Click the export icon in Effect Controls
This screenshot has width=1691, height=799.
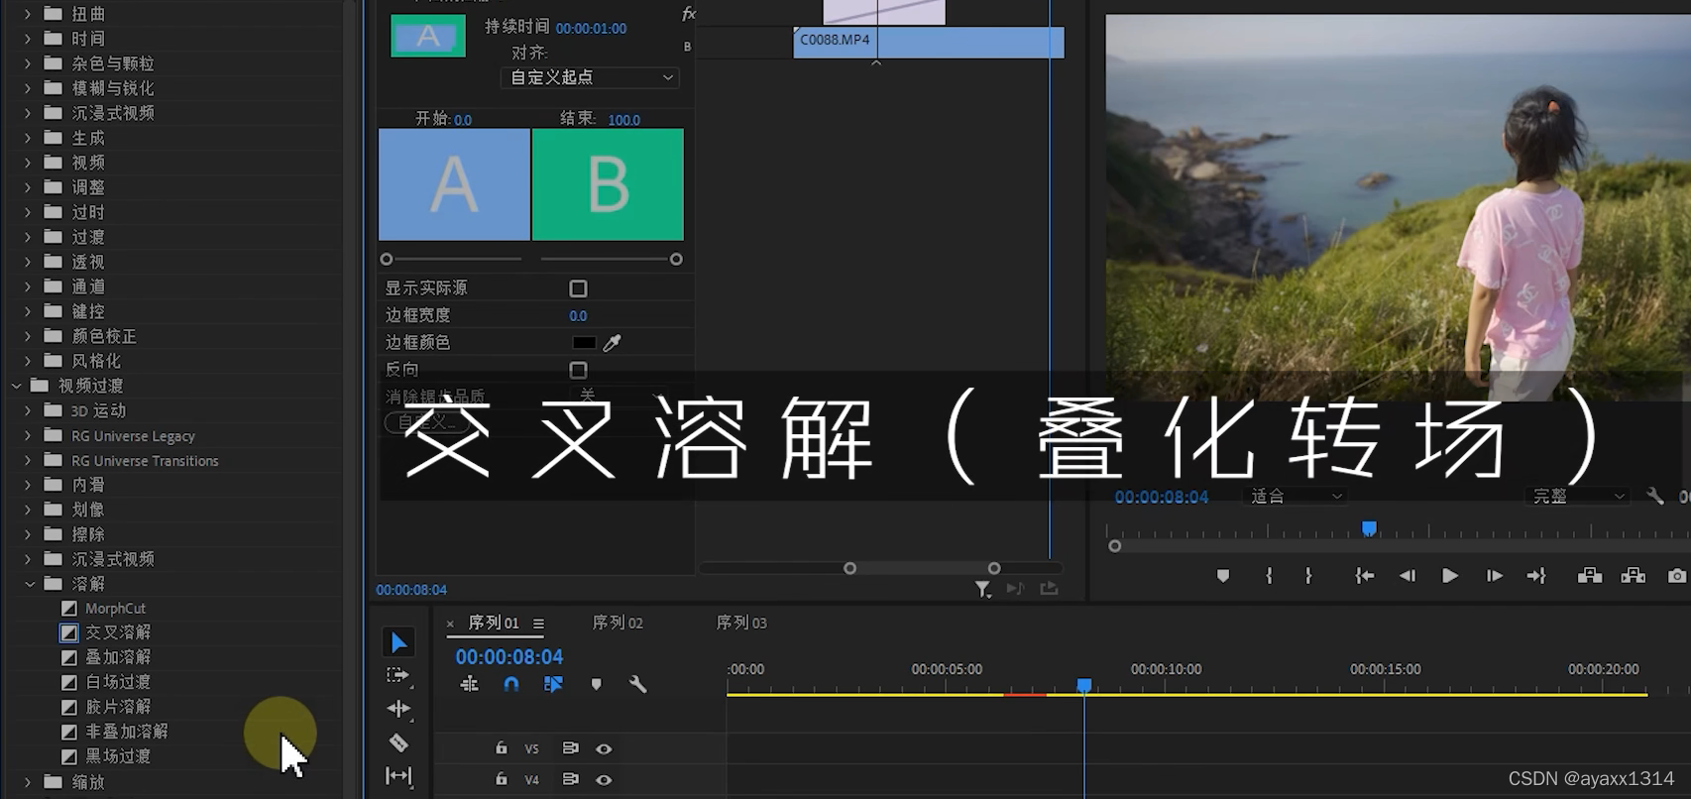tap(1049, 589)
